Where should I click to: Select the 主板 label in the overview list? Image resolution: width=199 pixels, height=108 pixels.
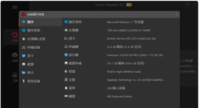point(72,80)
